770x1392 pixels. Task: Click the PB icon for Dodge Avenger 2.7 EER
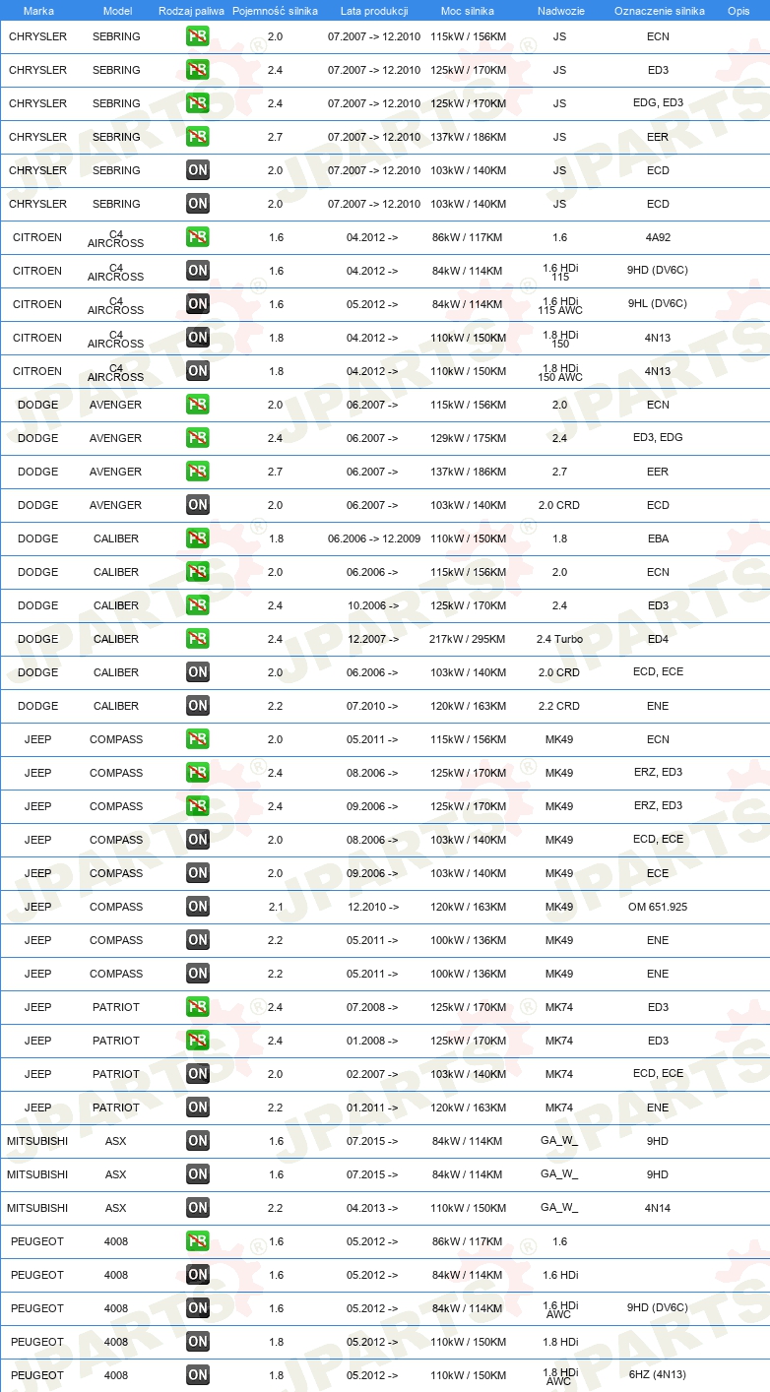click(198, 472)
